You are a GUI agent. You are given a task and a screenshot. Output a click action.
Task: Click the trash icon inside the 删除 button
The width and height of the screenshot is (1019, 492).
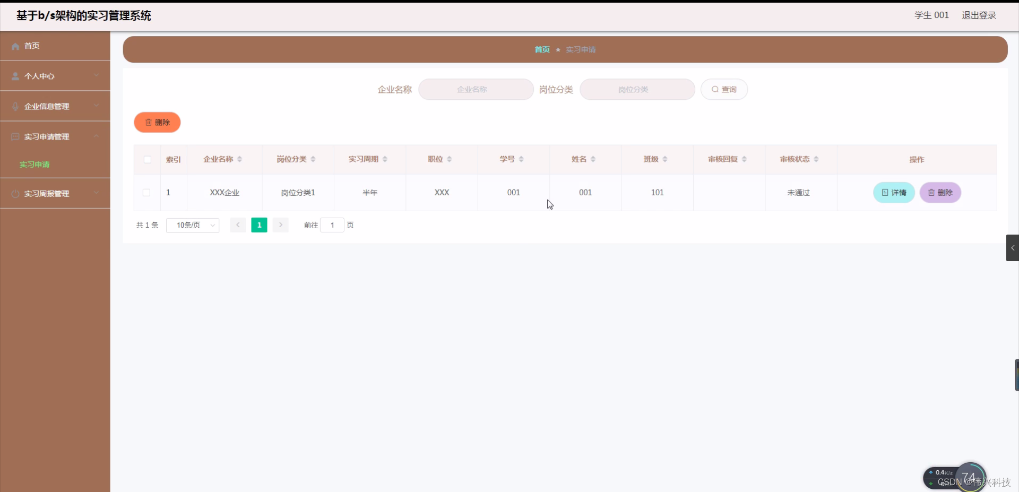149,122
